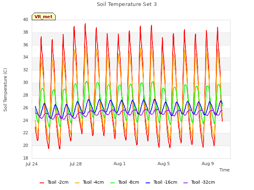
Task: Click the 22 y-axis tick value
Action: [x=25, y=133]
